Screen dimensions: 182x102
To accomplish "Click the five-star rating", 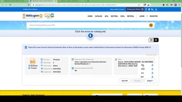I will tap(151, 55).
